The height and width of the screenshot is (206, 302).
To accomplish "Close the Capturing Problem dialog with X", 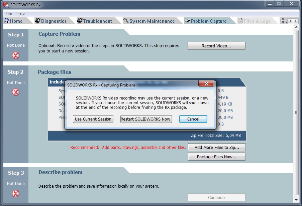I will (206, 84).
